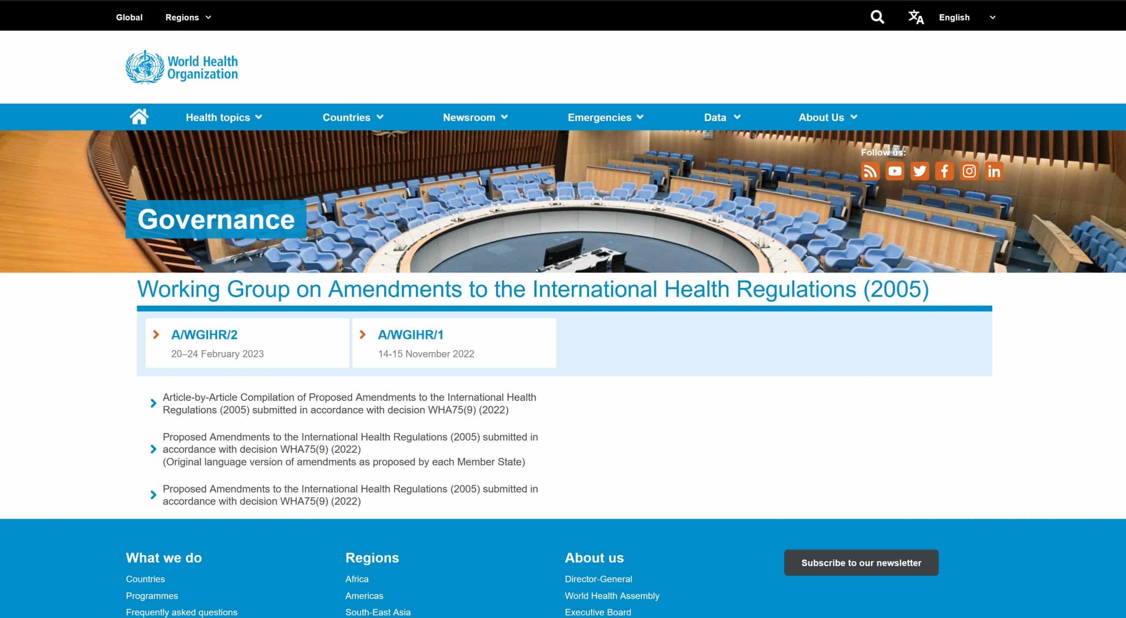Open the A/WGIHR/2 meeting link
Viewport: 1126px width, 618px height.
tap(204, 334)
